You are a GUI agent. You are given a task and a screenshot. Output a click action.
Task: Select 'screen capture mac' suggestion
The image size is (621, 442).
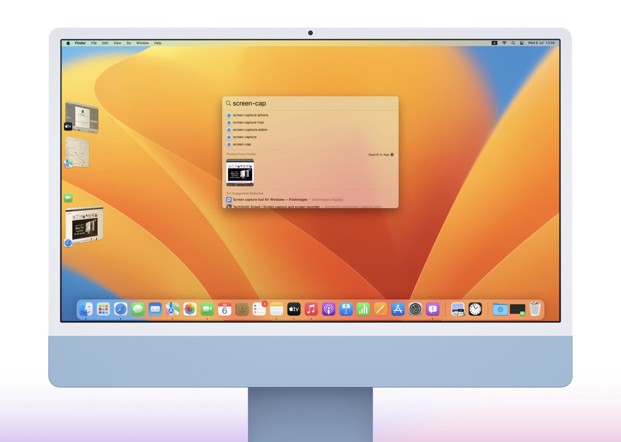coord(248,122)
